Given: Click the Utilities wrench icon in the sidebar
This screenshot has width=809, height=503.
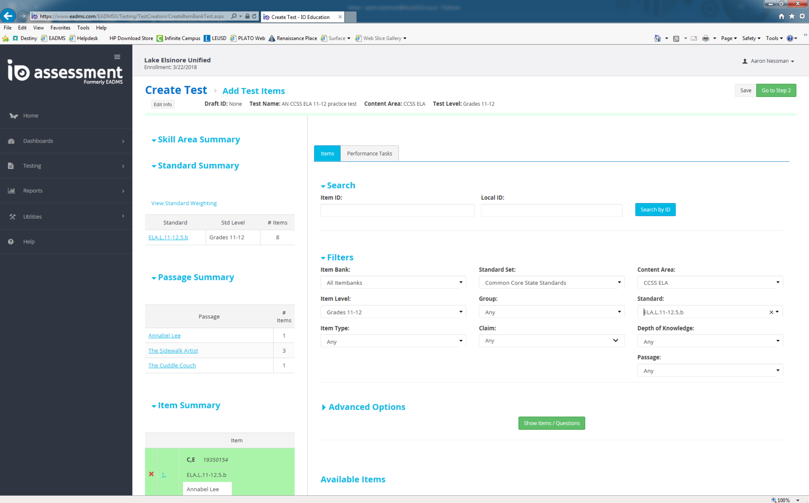Looking at the screenshot, I should pyautogui.click(x=12, y=217).
